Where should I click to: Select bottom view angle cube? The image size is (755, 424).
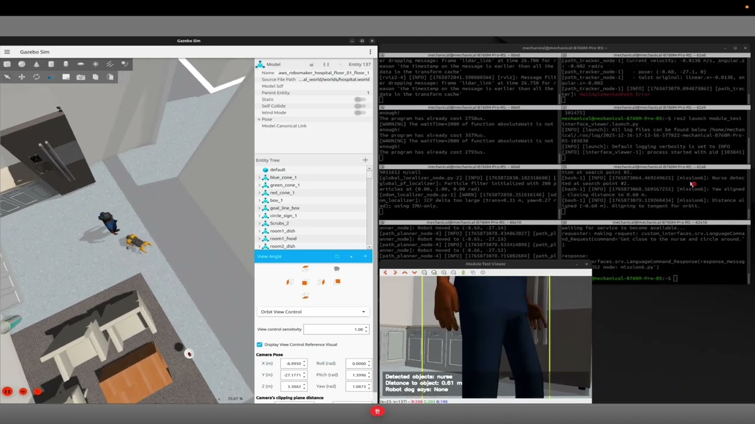[305, 296]
